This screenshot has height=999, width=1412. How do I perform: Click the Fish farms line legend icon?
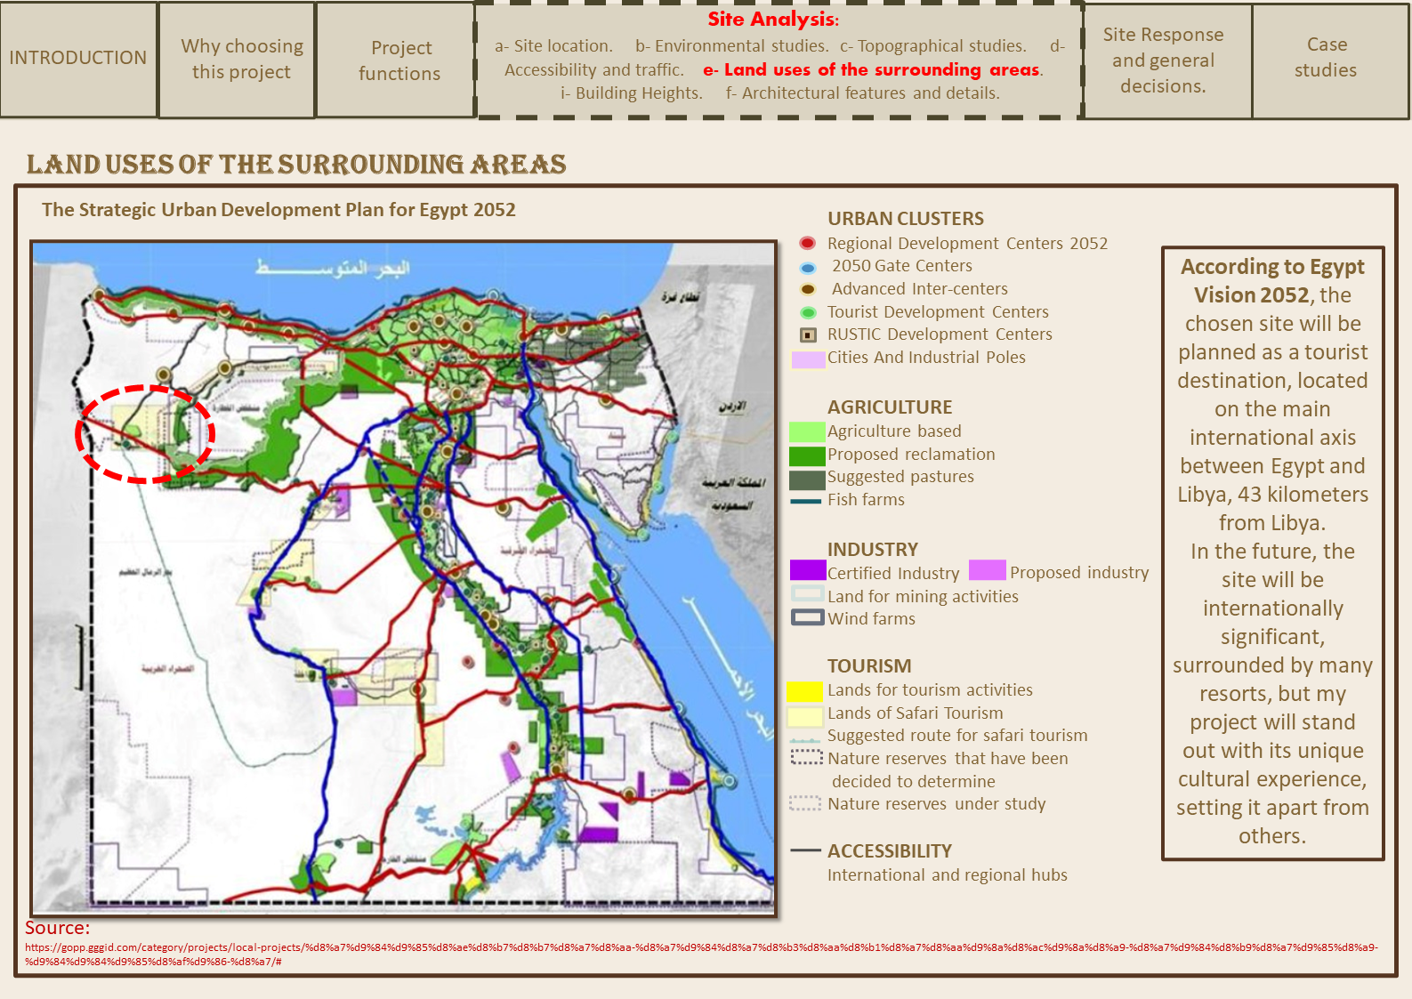pos(805,501)
